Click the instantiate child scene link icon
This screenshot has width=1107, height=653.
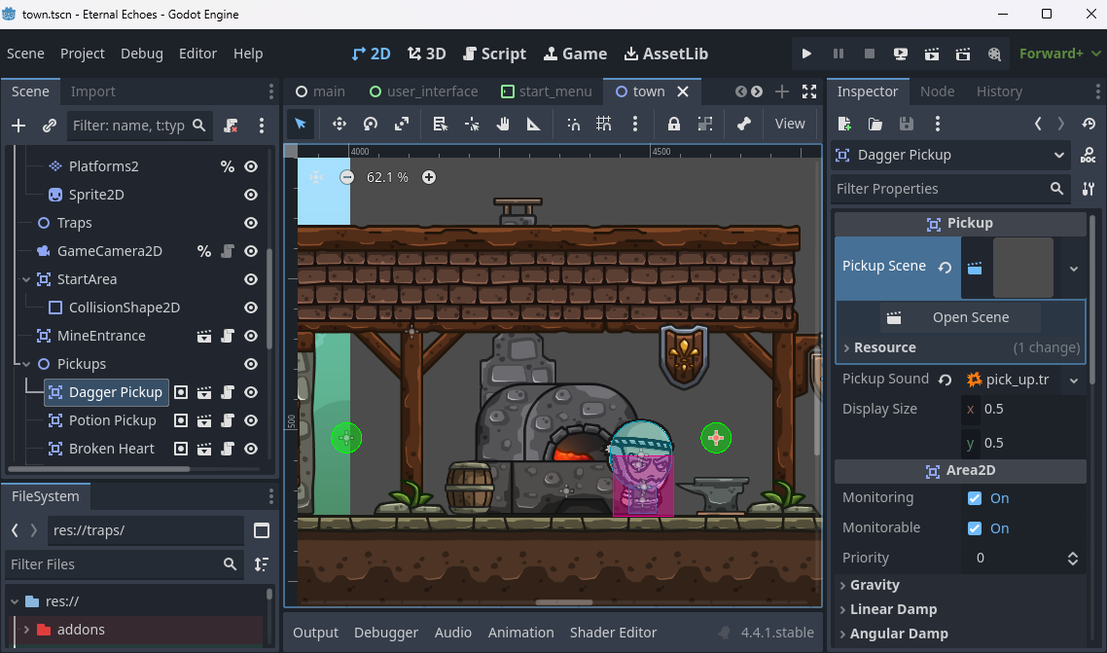click(49, 126)
